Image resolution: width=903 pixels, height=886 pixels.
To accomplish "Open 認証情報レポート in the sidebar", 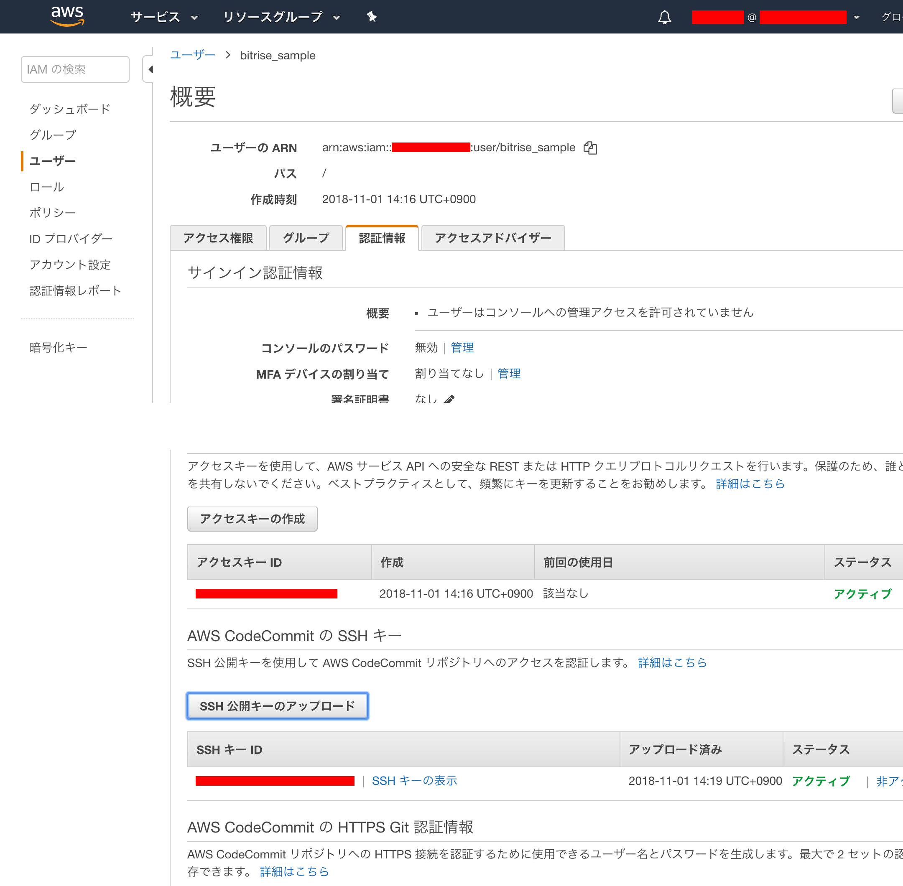I will (x=75, y=291).
